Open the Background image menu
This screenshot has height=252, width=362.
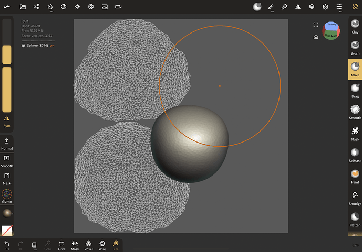105,7
